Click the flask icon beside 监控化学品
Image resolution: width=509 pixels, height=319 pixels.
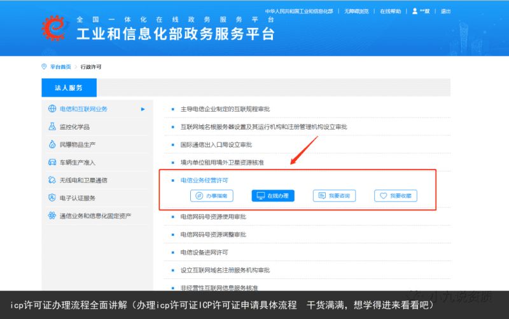coord(52,126)
